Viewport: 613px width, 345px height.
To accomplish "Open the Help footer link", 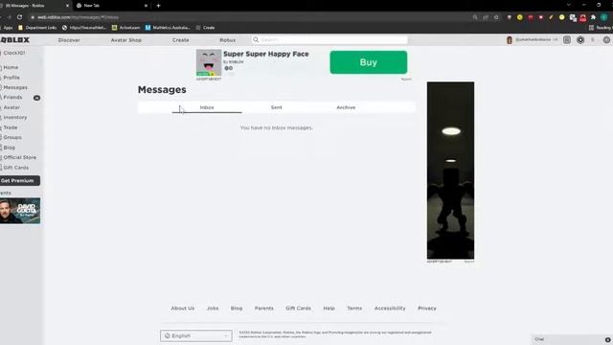I will [329, 309].
